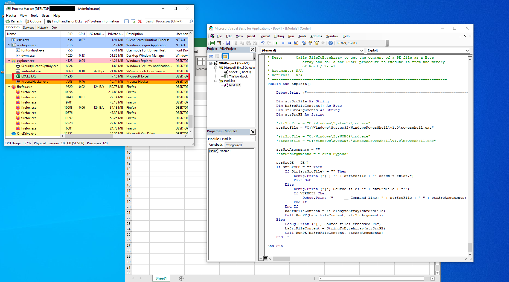
Task: Click the Break pause icon in VBA toolbar
Action: tap(283, 43)
